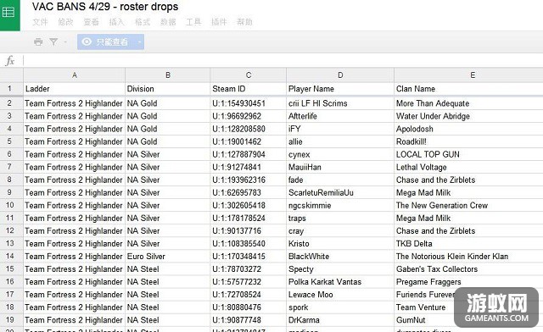Open the first menu bar item 文件
The height and width of the screenshot is (332, 543).
coord(40,22)
